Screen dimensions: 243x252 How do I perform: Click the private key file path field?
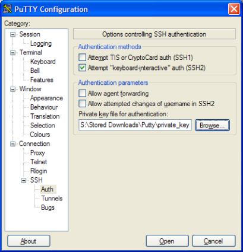[135, 125]
